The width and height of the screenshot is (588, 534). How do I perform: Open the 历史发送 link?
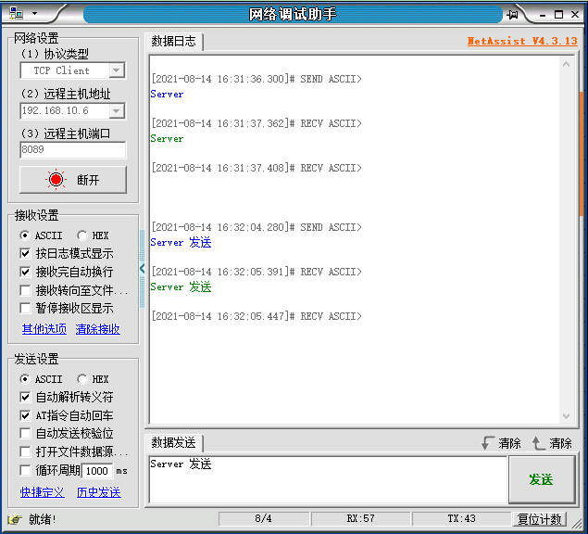click(x=99, y=492)
